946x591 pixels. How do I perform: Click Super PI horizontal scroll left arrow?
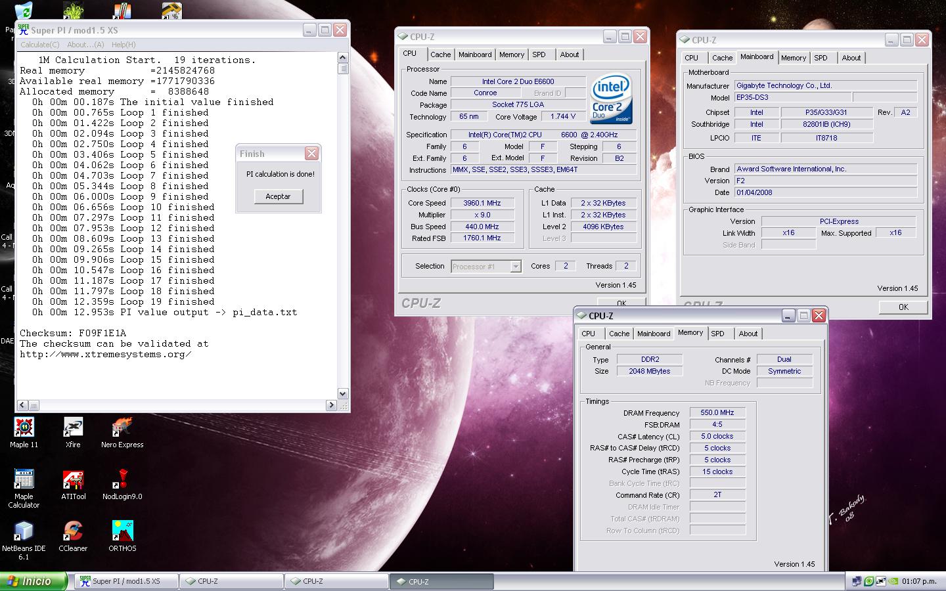(x=22, y=405)
